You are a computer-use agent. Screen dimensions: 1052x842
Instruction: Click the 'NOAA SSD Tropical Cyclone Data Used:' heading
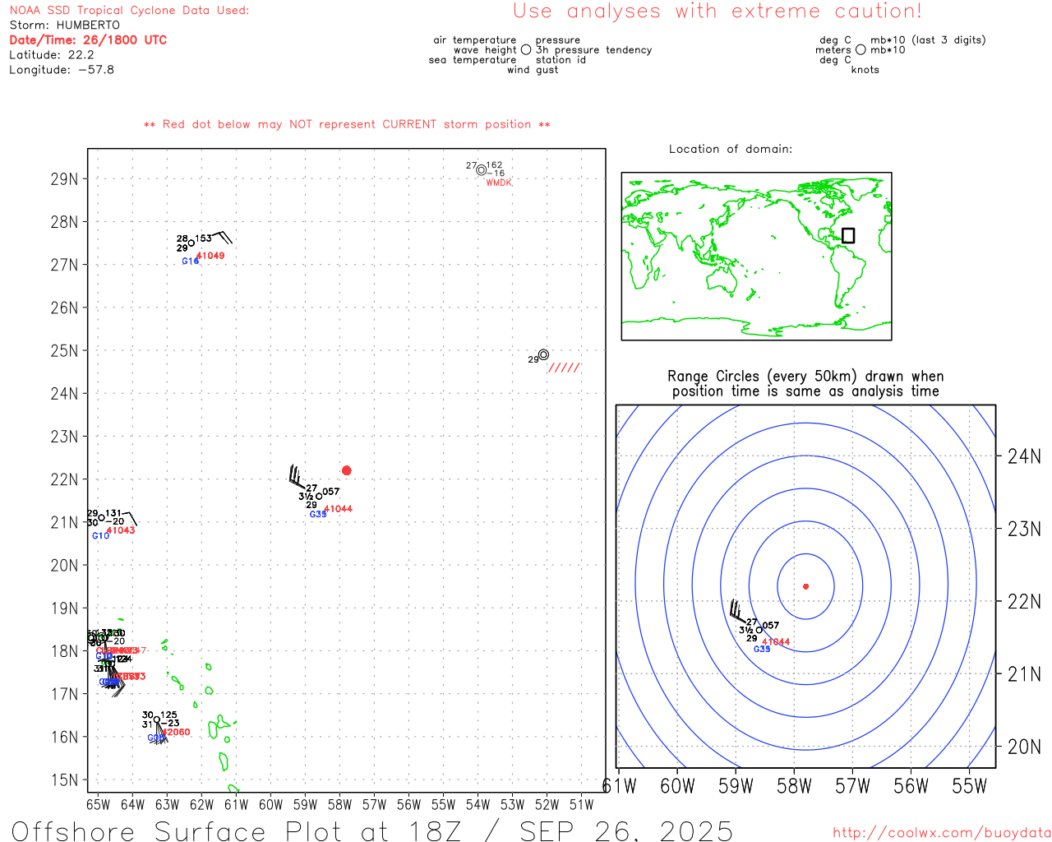(x=129, y=11)
